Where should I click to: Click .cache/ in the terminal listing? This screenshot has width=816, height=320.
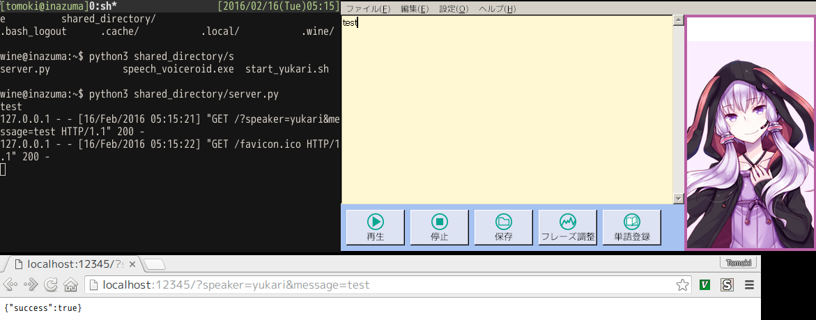point(120,31)
